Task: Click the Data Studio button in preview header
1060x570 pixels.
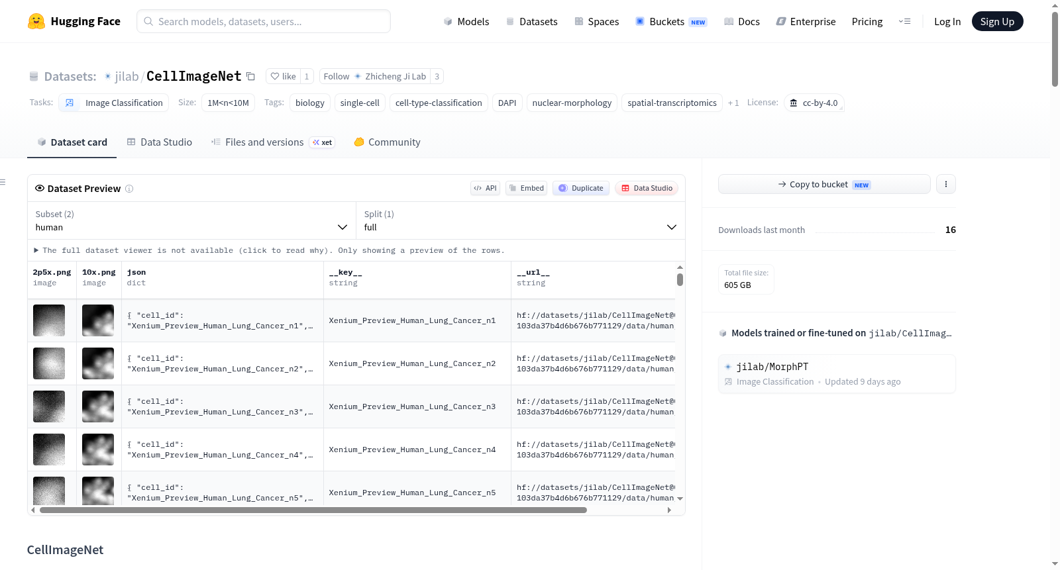Action: click(647, 188)
